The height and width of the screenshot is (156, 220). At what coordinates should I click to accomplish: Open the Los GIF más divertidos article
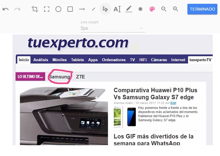click(154, 140)
